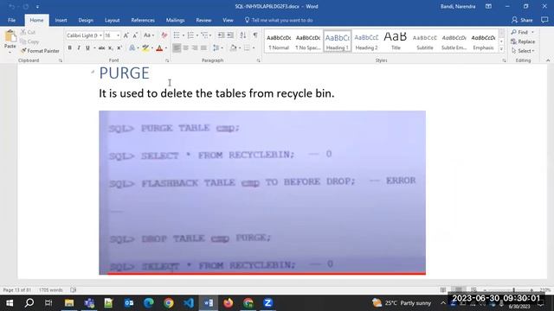Clear all formatting eraser icon
This screenshot has width=554, height=311.
[x=164, y=35]
